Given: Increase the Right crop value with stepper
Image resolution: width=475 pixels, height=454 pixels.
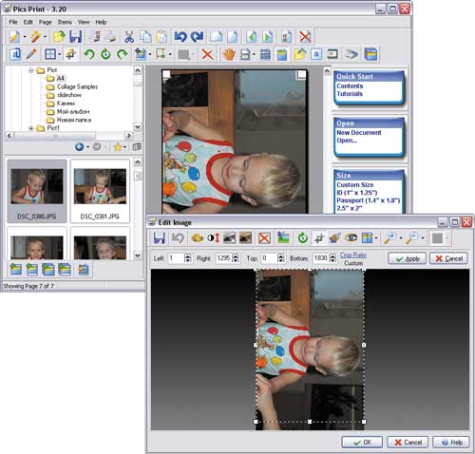Looking at the screenshot, I should [236, 256].
